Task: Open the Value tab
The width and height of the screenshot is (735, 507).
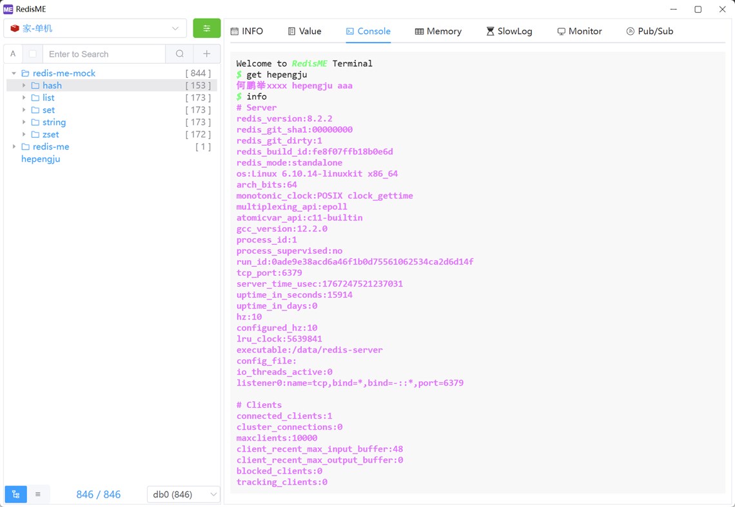Action: [x=305, y=31]
